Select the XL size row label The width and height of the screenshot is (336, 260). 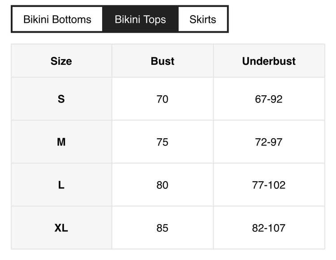pos(61,228)
